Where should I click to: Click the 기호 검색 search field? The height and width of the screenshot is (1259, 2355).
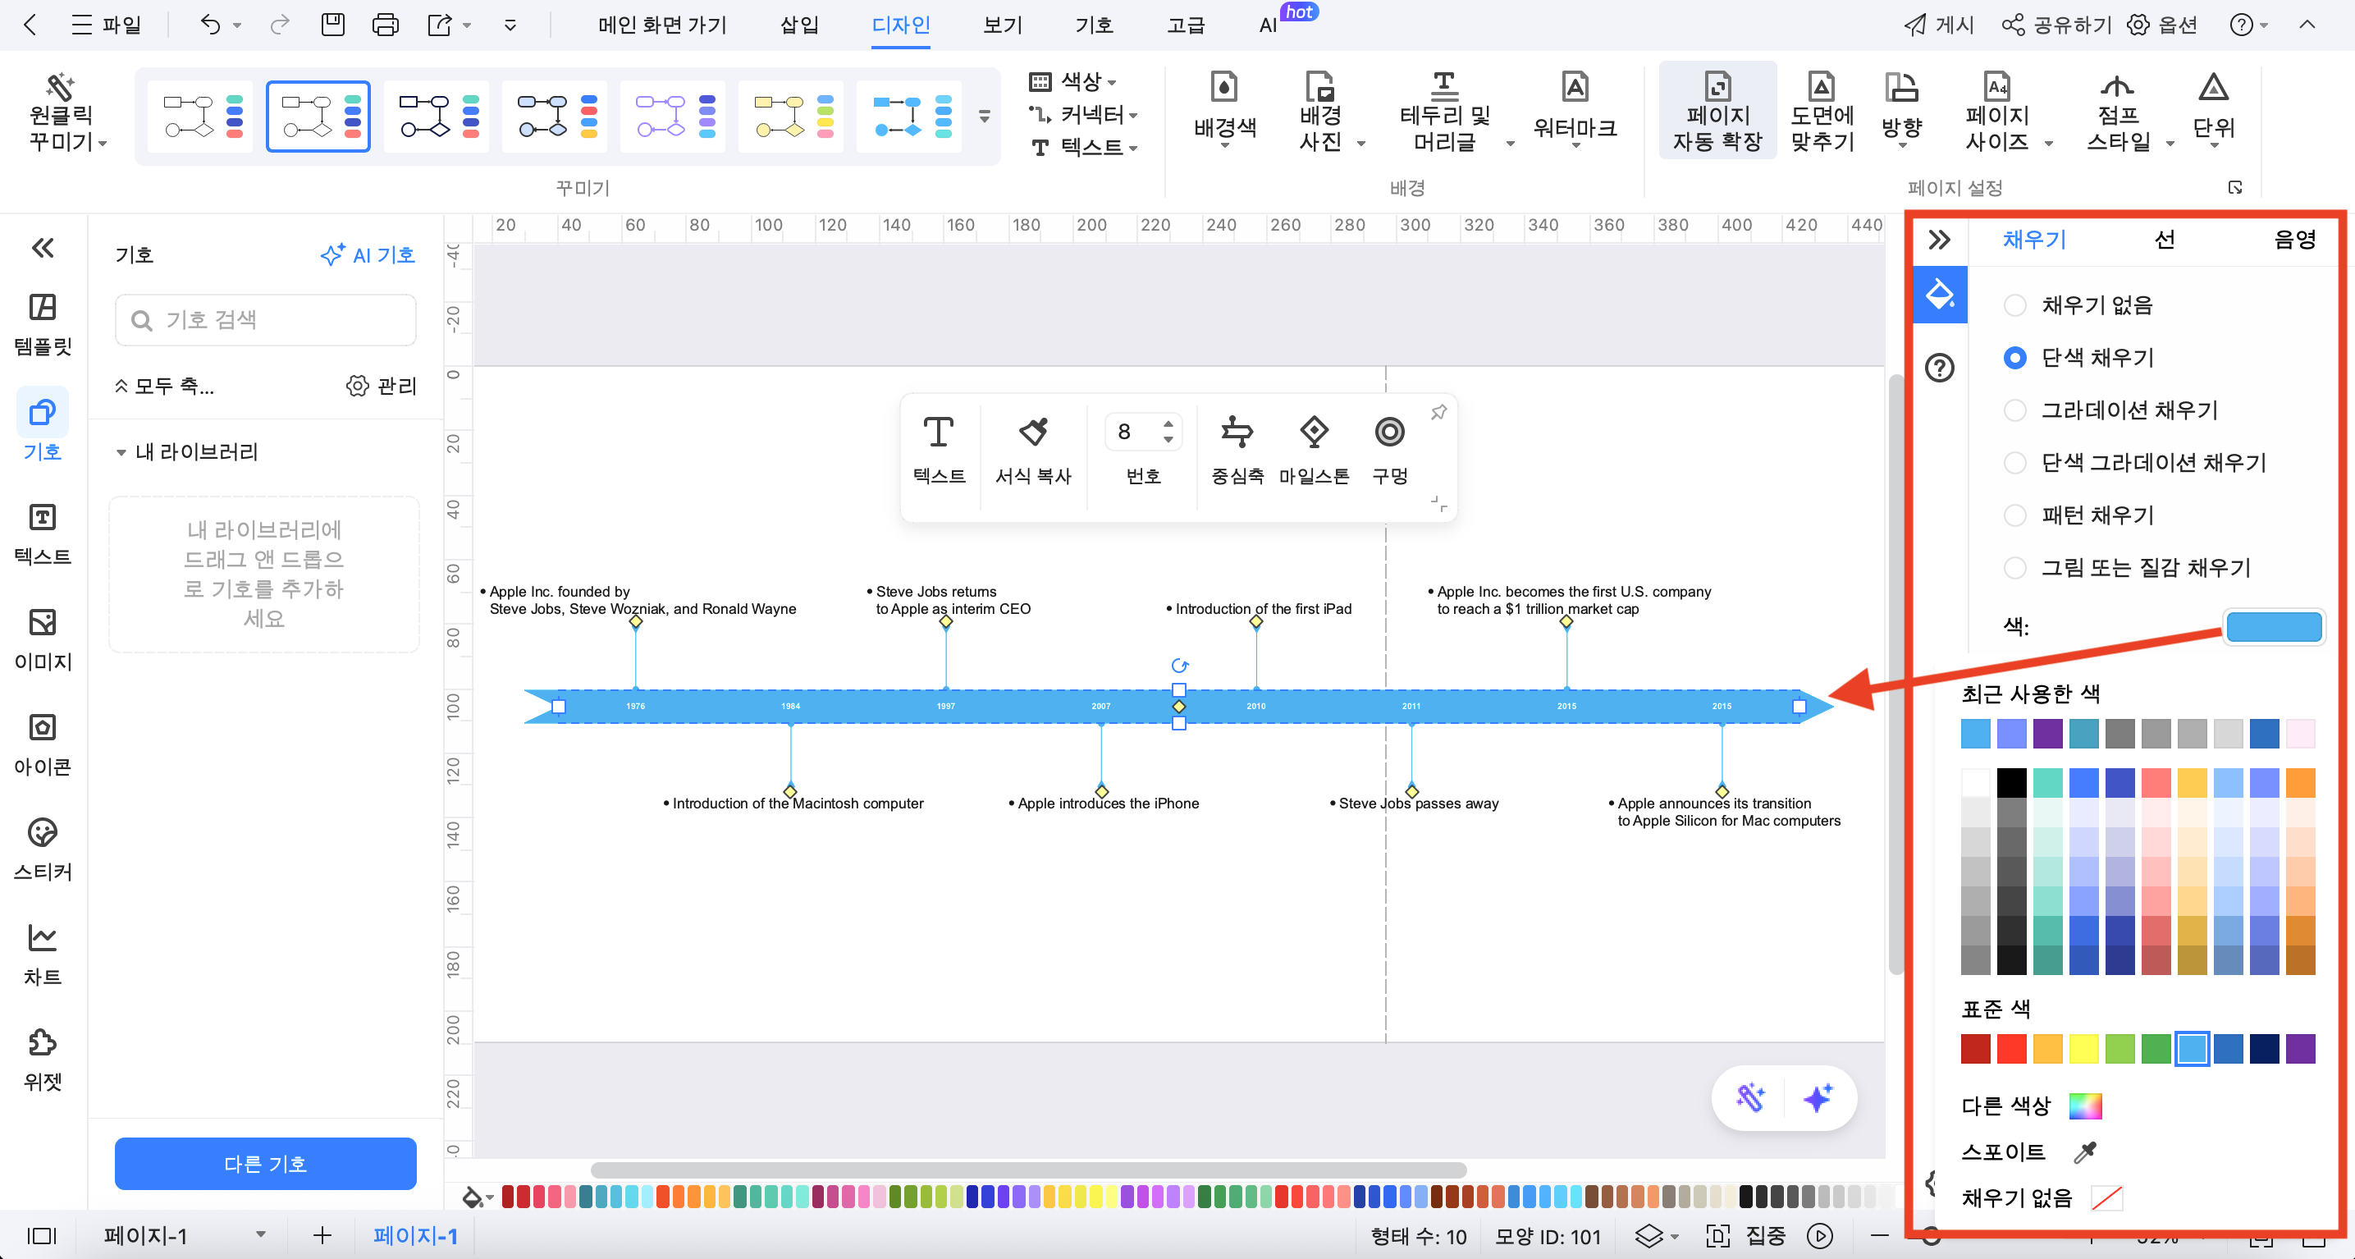click(265, 320)
